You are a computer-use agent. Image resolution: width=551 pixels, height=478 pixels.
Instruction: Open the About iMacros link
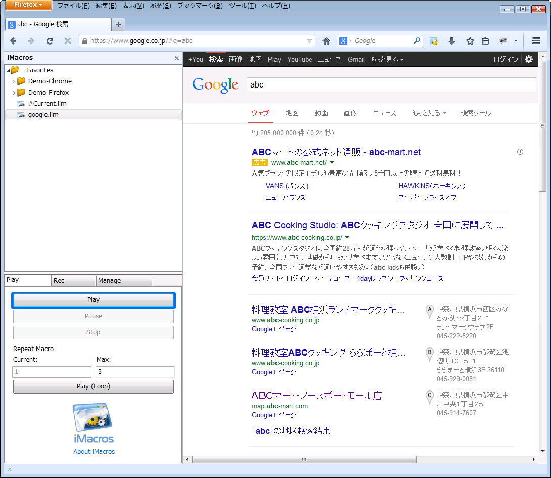tap(94, 451)
